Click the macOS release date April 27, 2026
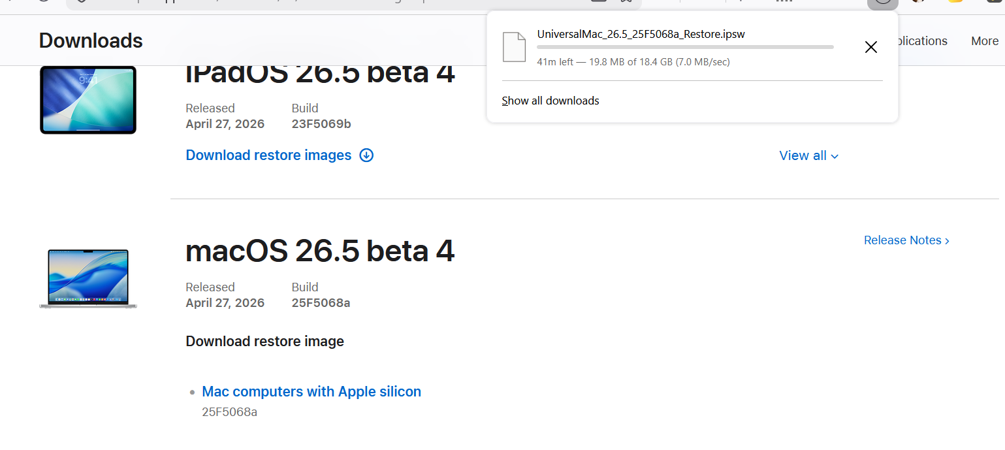 pyautogui.click(x=225, y=303)
